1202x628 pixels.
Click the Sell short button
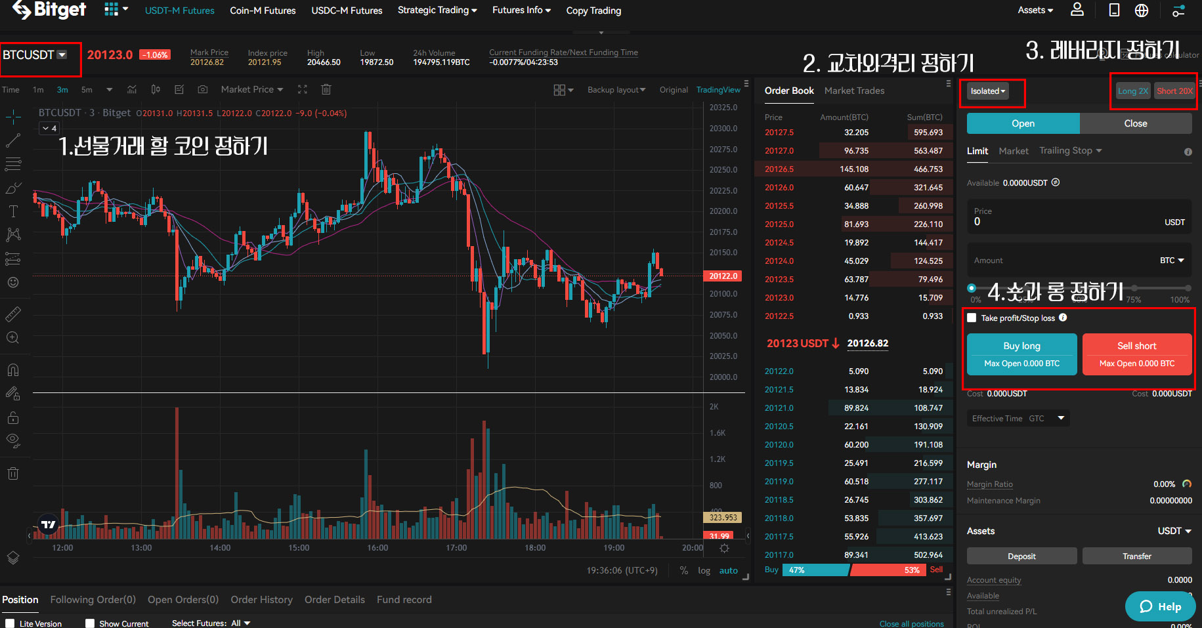(x=1137, y=354)
